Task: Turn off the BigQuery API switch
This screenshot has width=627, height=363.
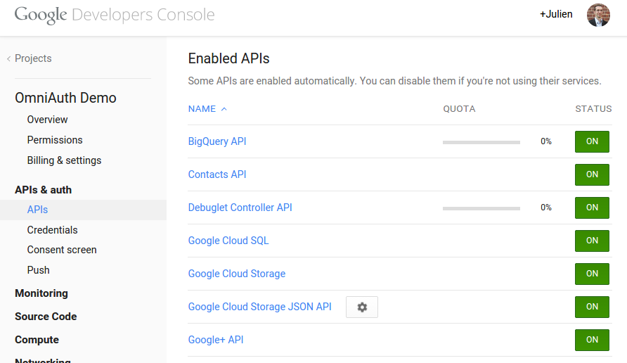Action: tap(592, 141)
